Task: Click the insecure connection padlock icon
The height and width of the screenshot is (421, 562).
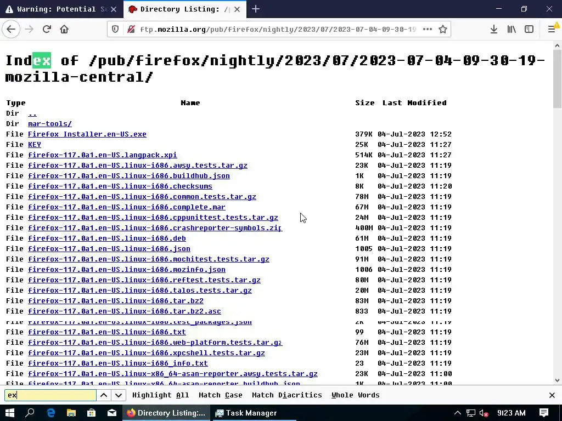Action: click(131, 29)
